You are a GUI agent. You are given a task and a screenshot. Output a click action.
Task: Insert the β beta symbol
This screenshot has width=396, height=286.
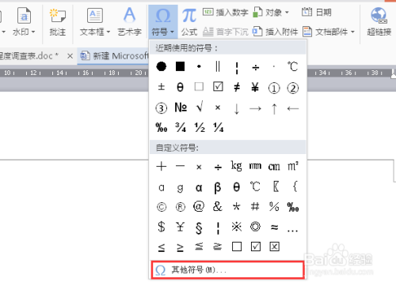click(218, 187)
